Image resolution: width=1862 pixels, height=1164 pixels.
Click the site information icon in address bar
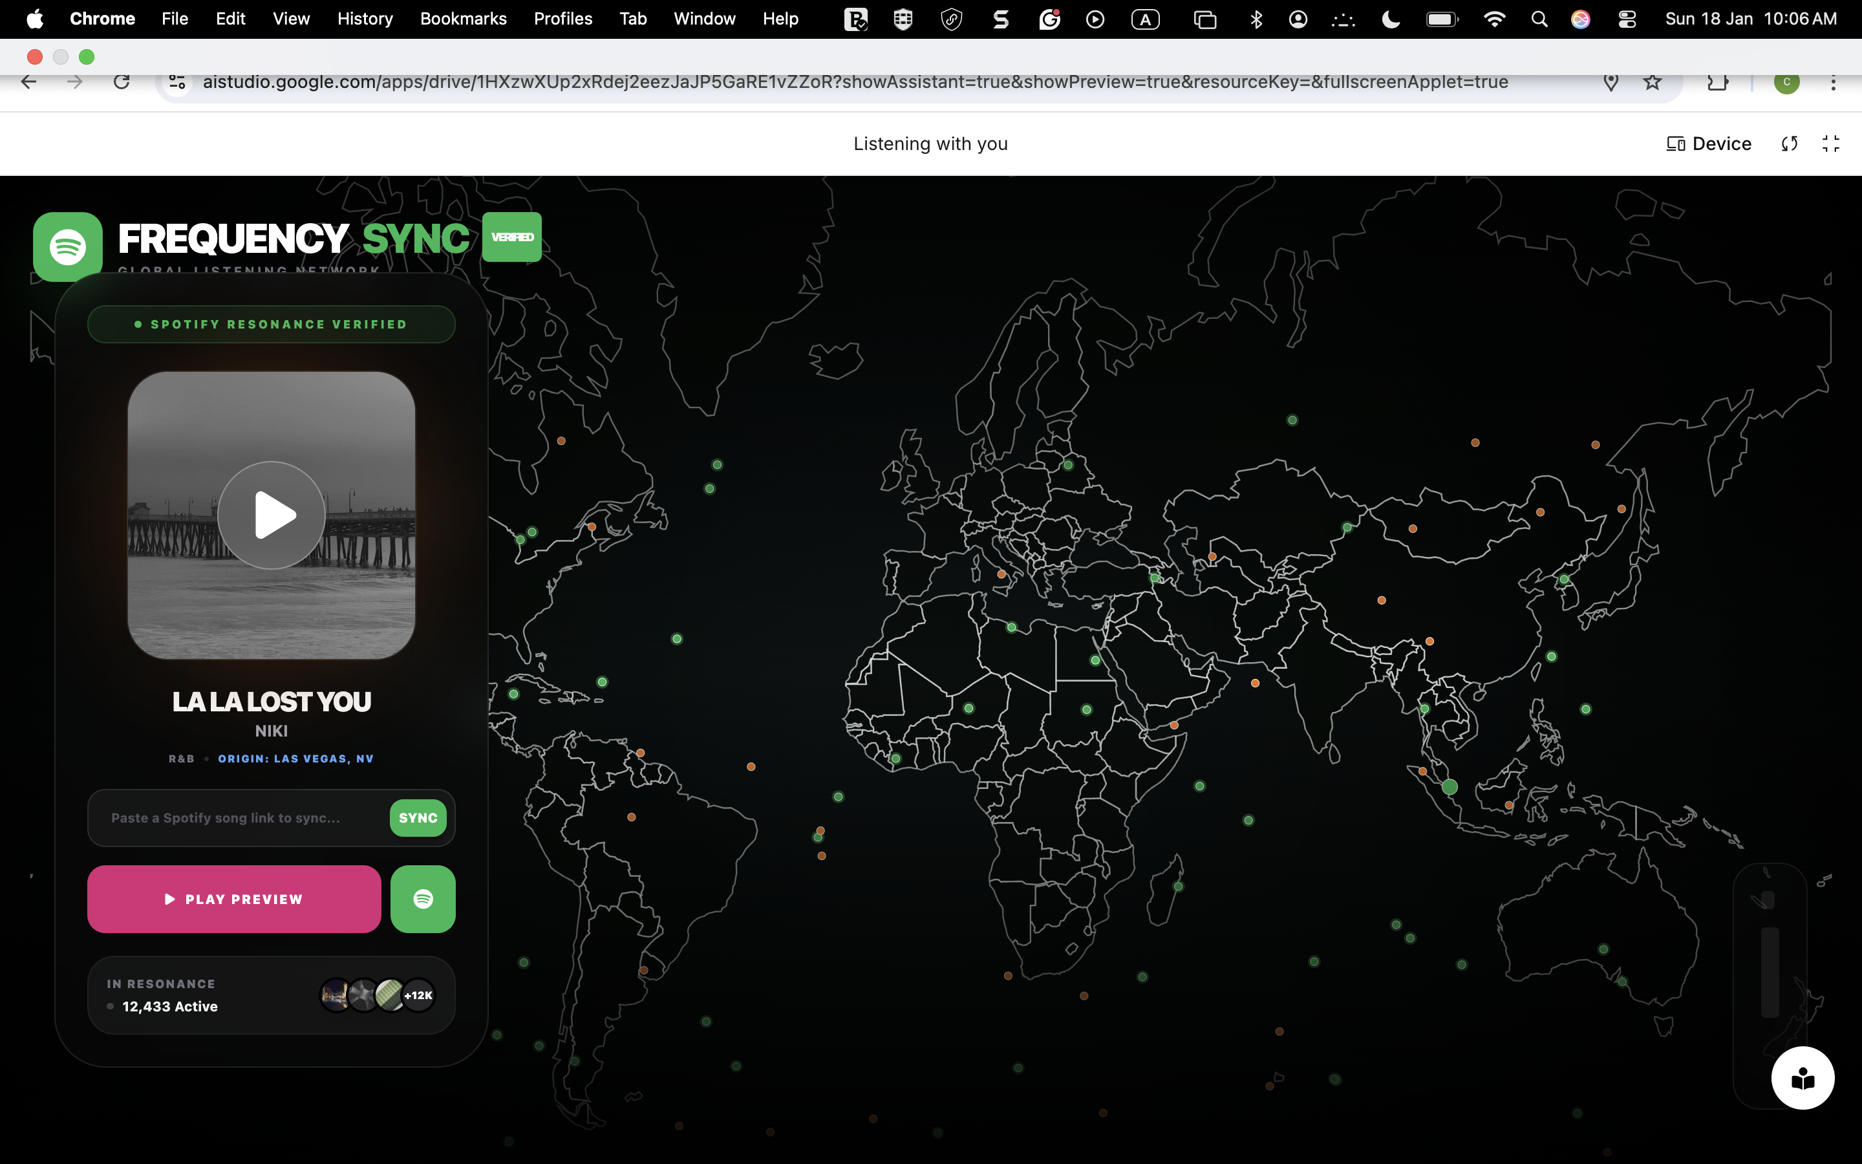tap(178, 82)
